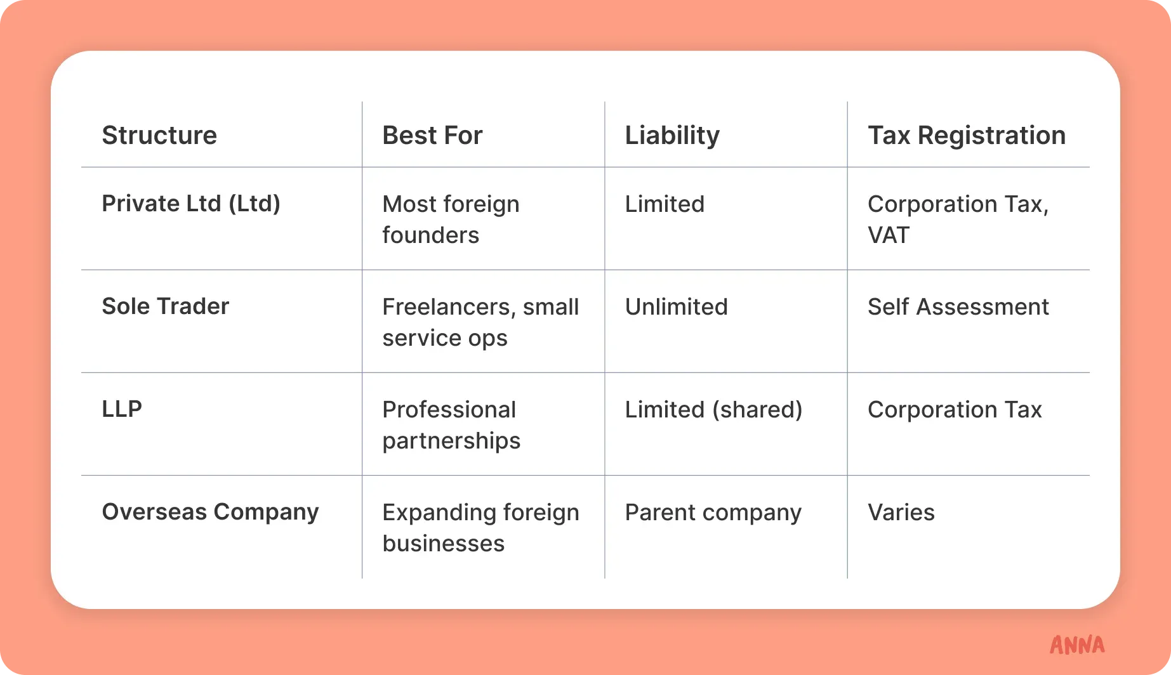Click the Liability column header
This screenshot has width=1171, height=675.
pos(672,135)
